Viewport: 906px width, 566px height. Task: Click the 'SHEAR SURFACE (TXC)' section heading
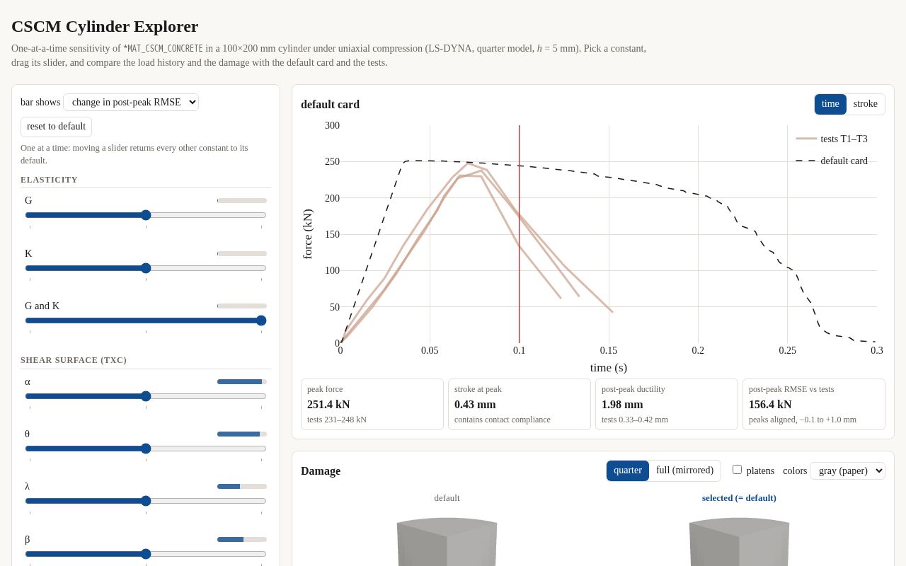click(74, 360)
